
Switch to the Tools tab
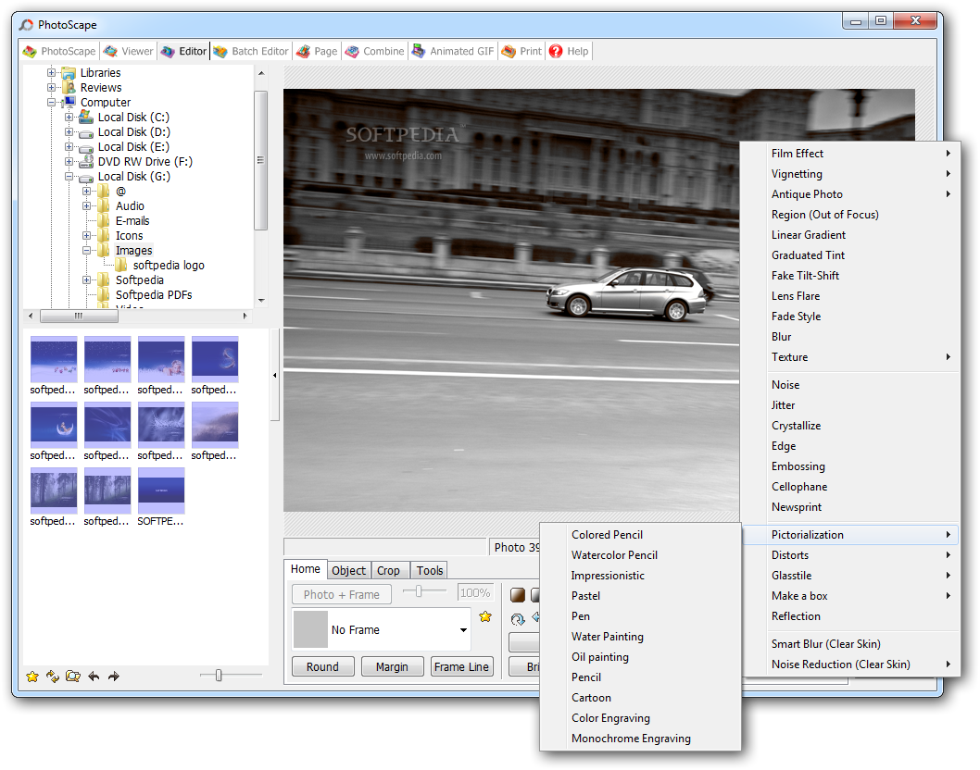pos(429,570)
